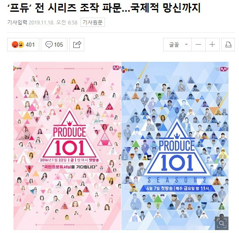View the 105 comments count
The image size is (239, 233).
(58, 45)
